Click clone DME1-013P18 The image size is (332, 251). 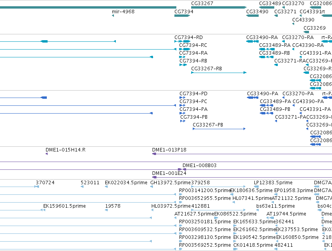click(169, 150)
